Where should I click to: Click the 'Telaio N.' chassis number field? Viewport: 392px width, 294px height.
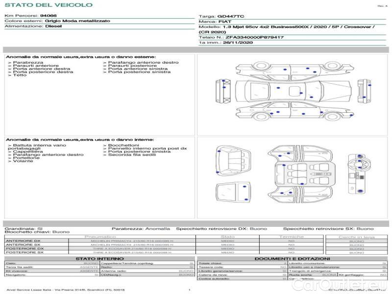[241, 37]
